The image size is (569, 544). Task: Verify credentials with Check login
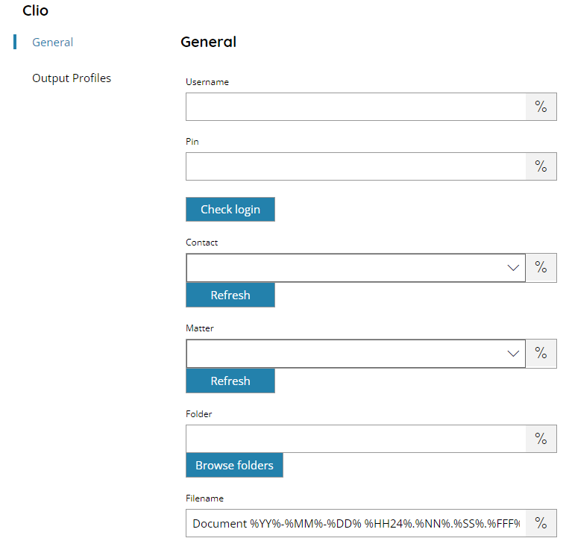click(230, 210)
